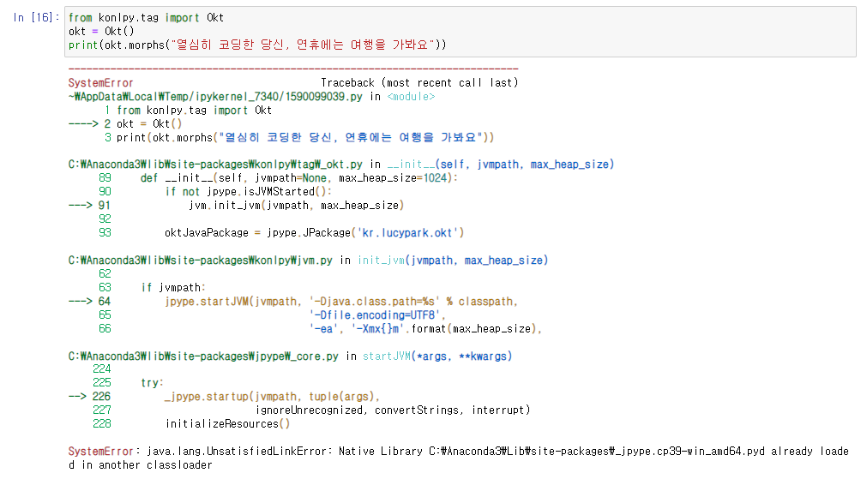861x485 pixels.
Task: Click the print(okt.morphs(...)) line in the cell
Action: [x=257, y=45]
